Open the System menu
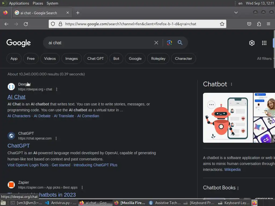 pos(52,3)
